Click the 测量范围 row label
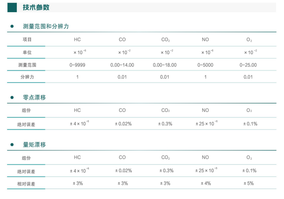The width and height of the screenshot is (284, 199). point(27,65)
